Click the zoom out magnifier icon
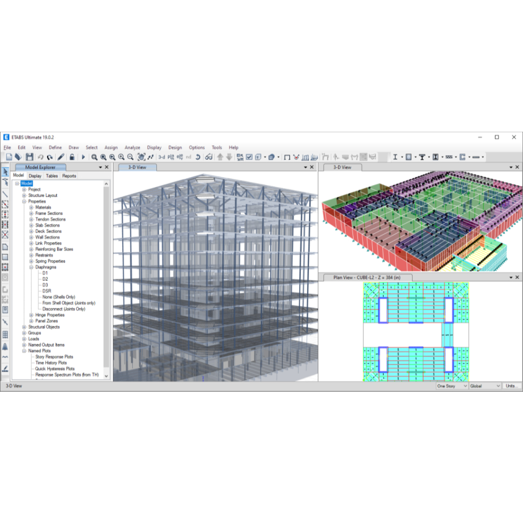 pos(130,157)
